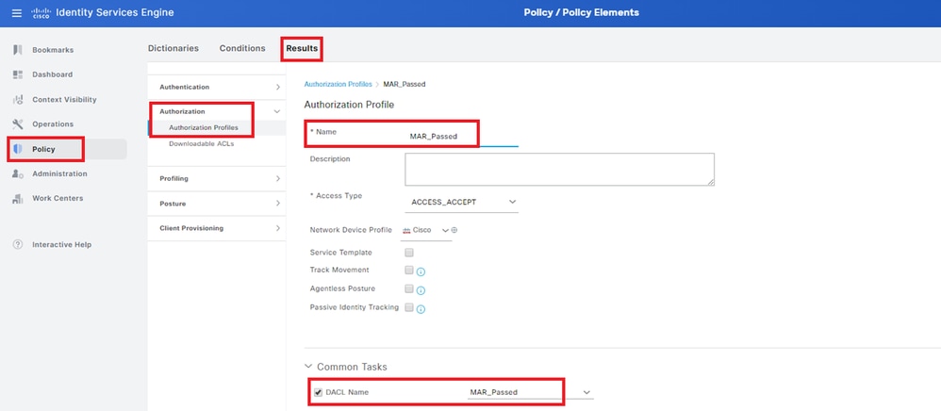This screenshot has width=941, height=411.
Task: Click the add icon beside Network Device Profile
Action: (x=454, y=230)
